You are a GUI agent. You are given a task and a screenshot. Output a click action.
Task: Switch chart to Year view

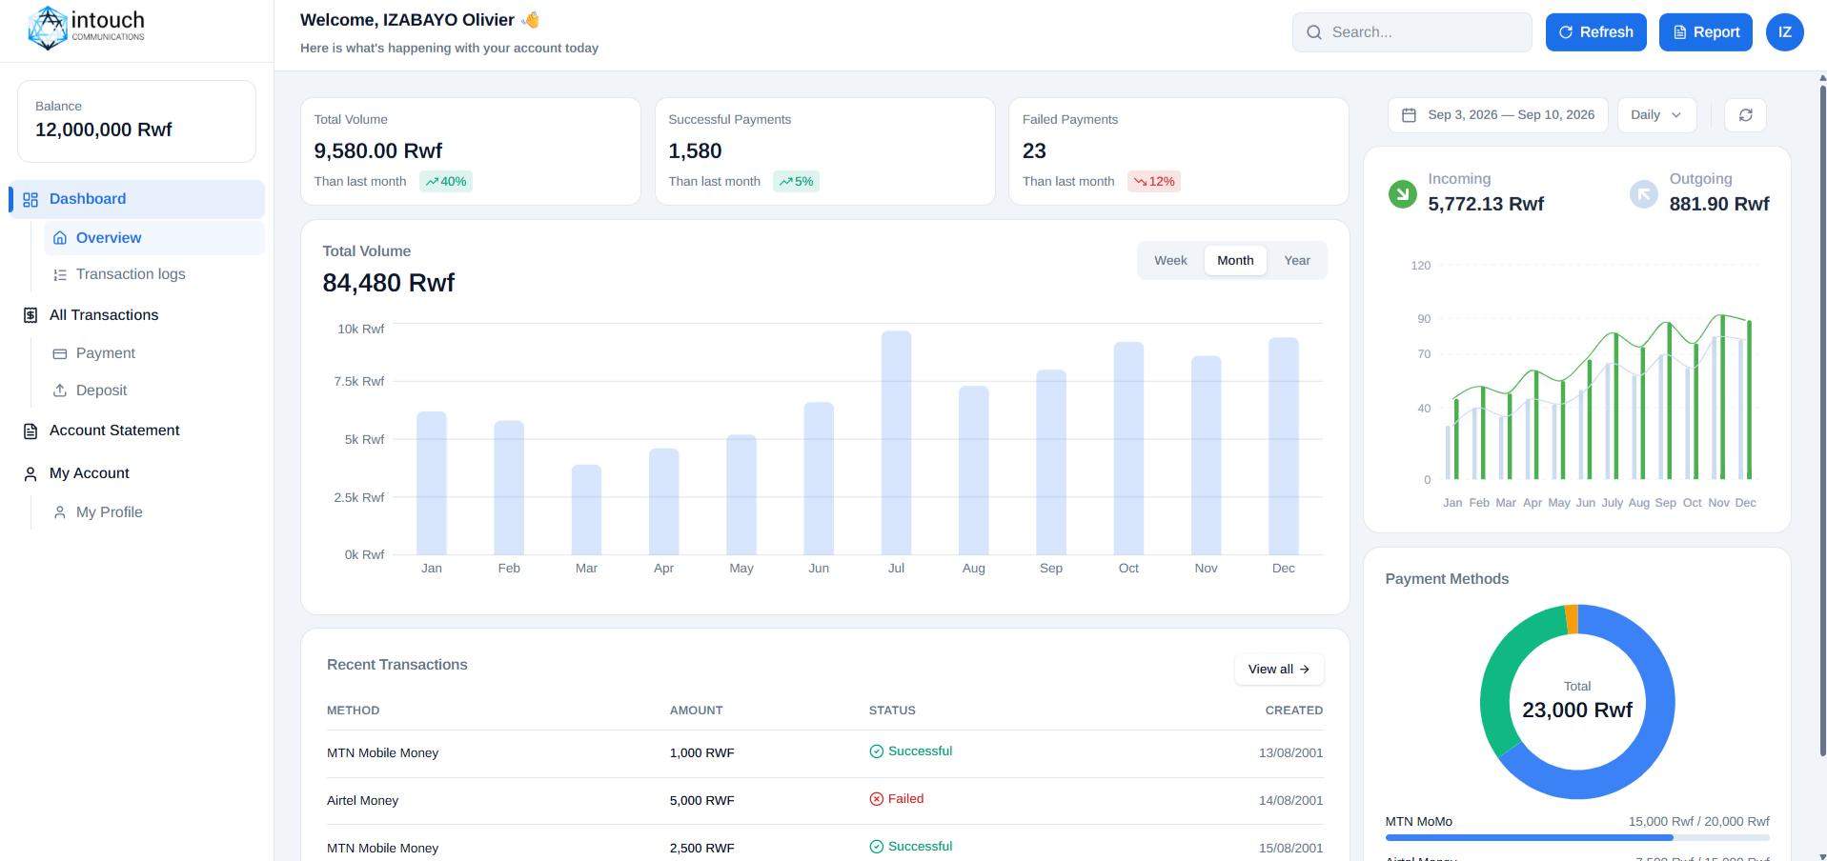pyautogui.click(x=1296, y=261)
